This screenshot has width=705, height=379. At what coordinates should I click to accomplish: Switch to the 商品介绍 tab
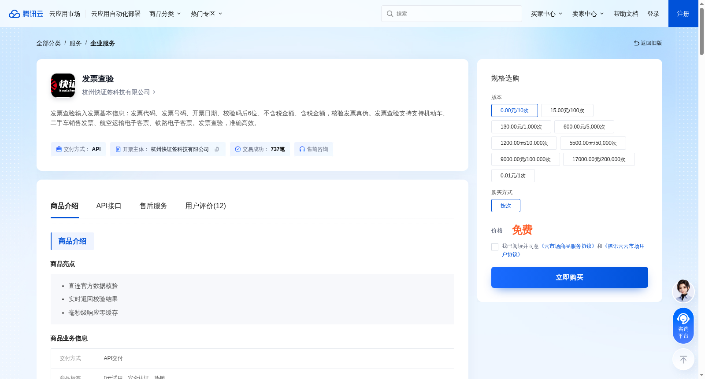[64, 206]
